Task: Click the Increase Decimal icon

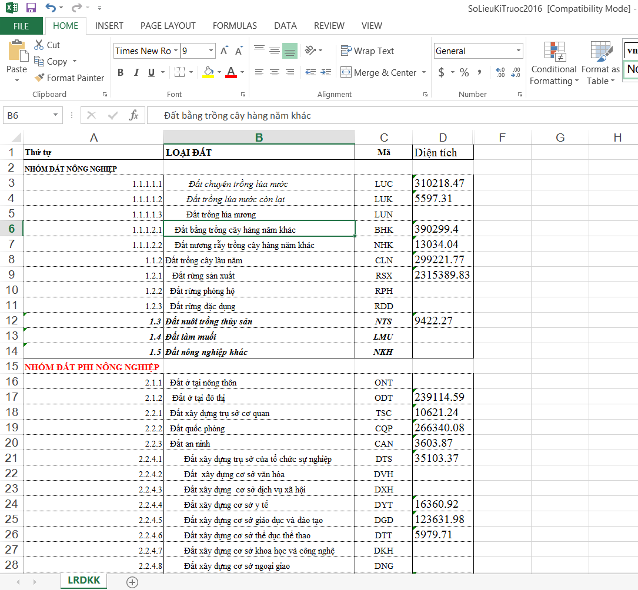Action: [x=500, y=72]
